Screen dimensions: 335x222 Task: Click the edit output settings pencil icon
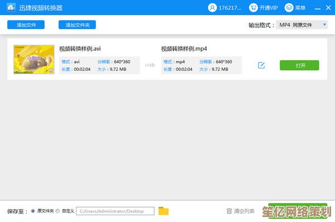click(x=261, y=65)
